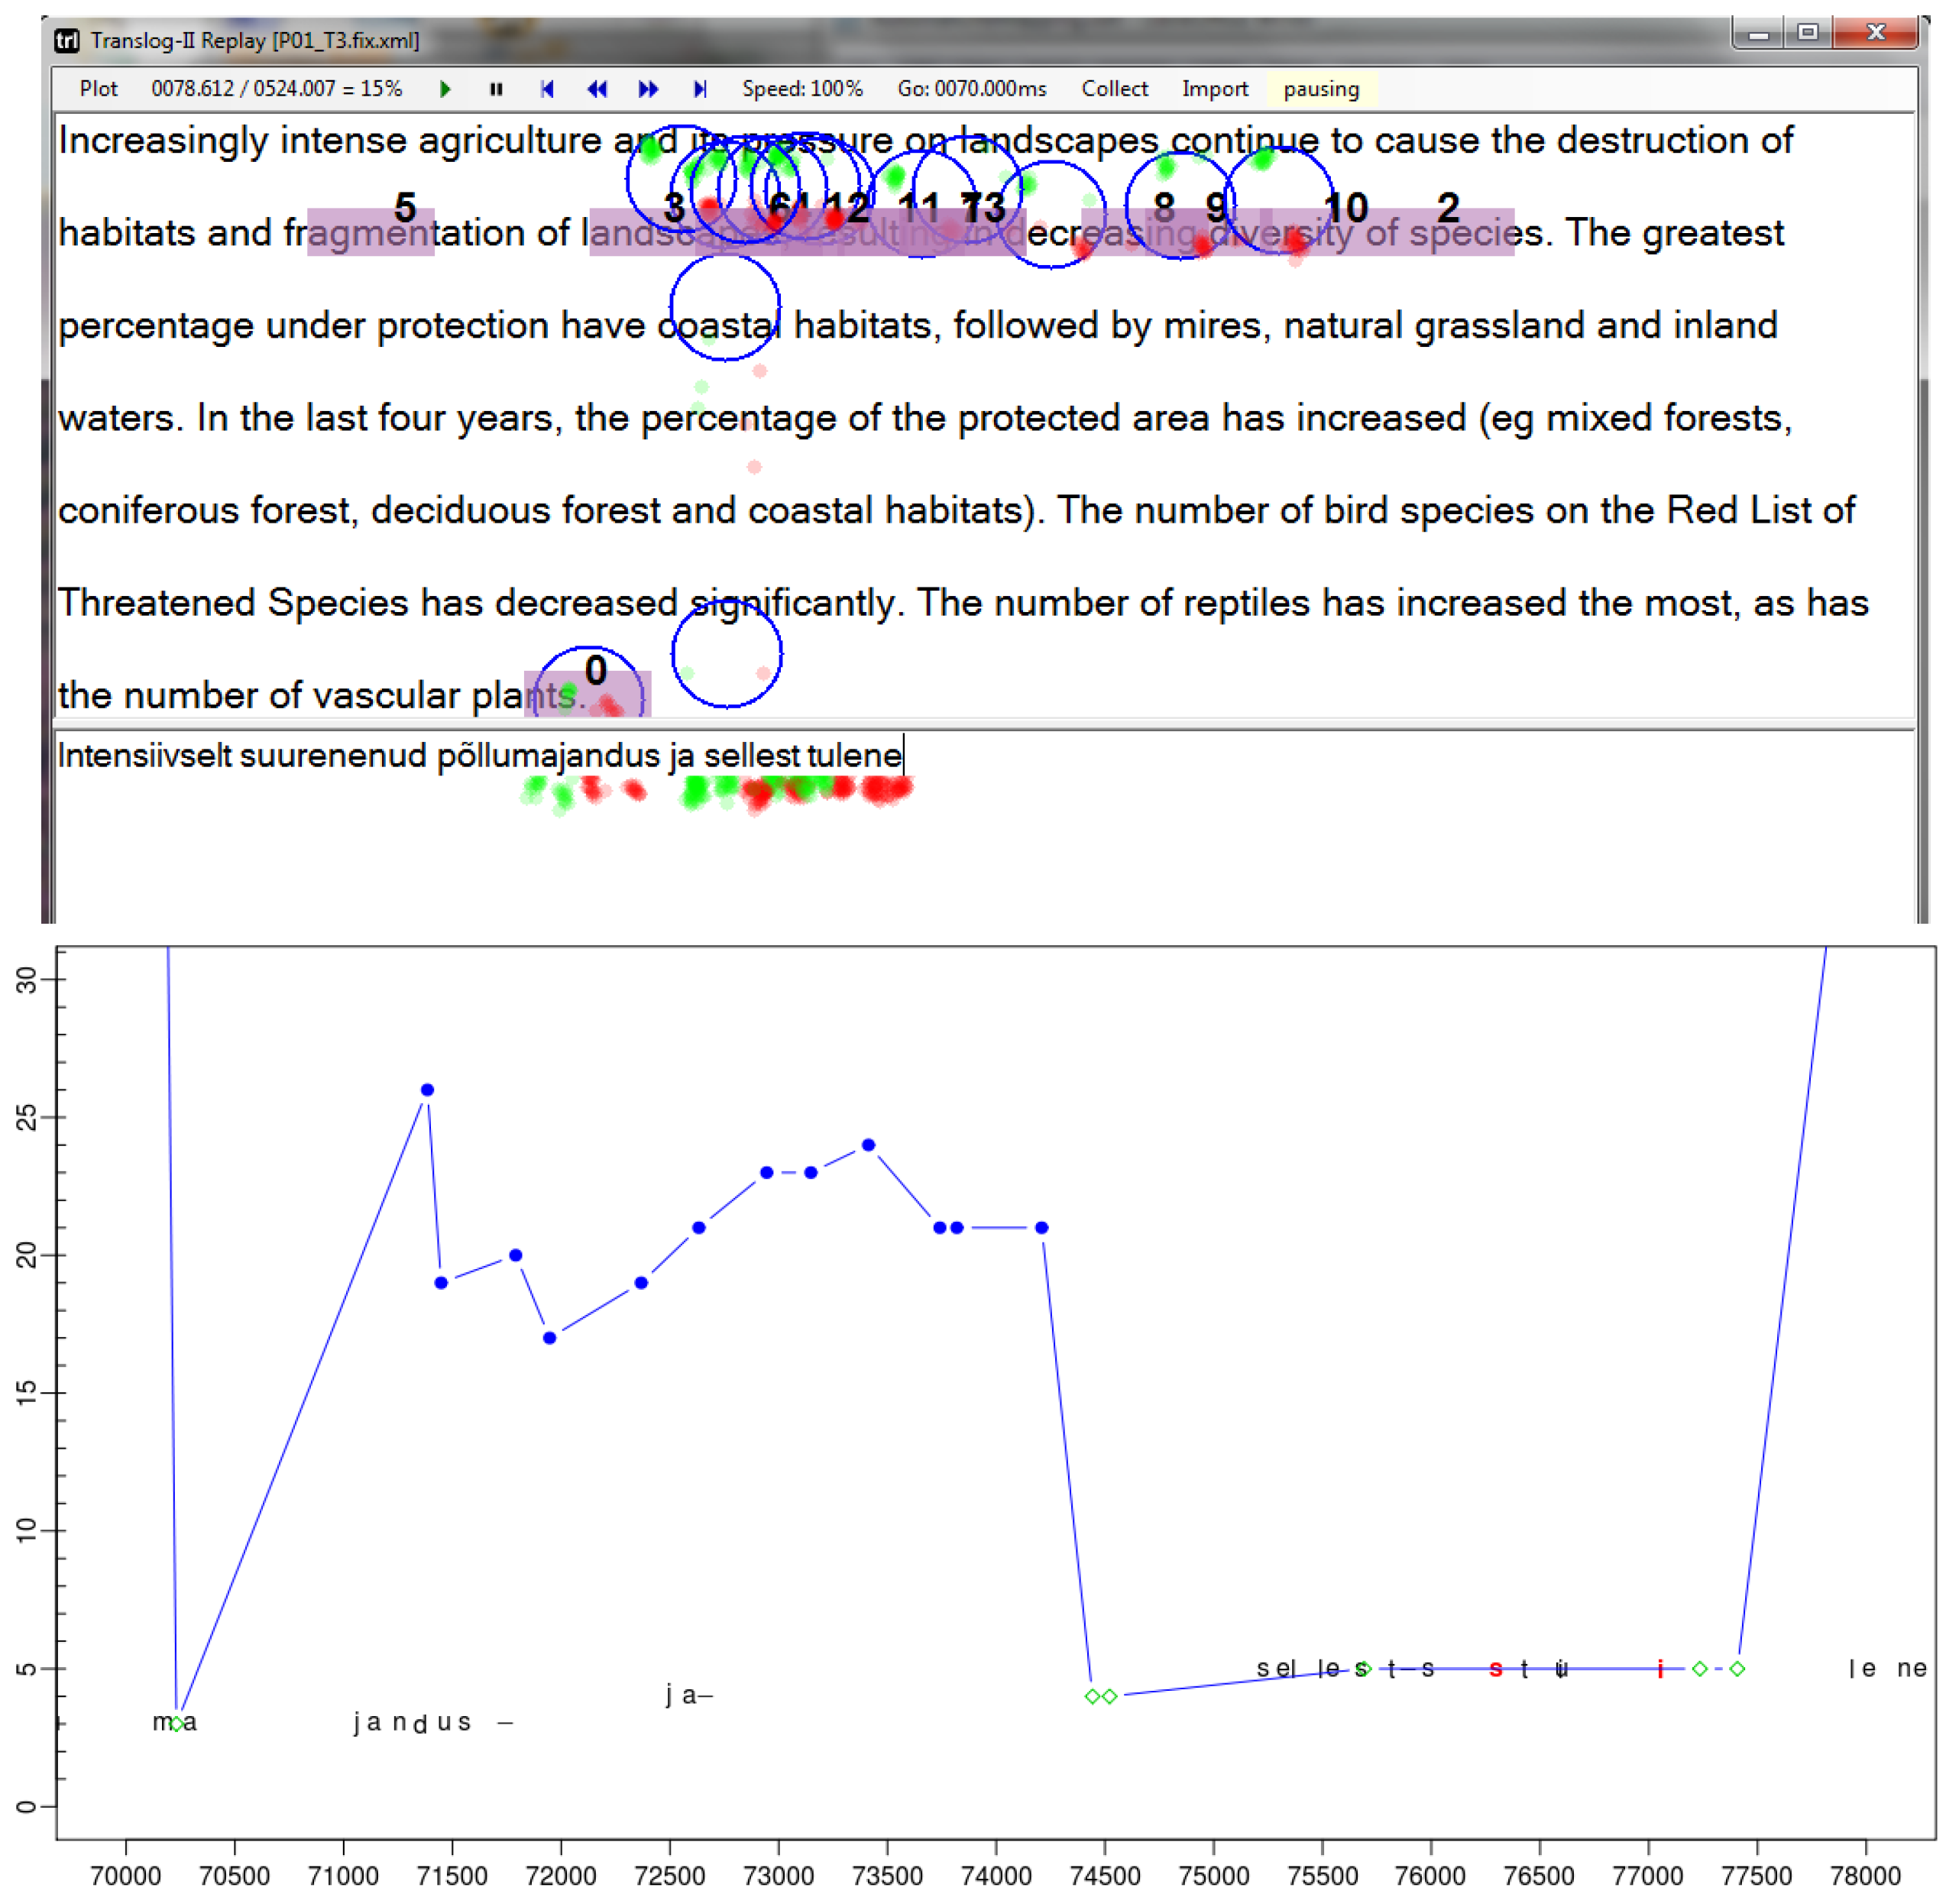Click the highest blue data point on graph

[427, 1090]
